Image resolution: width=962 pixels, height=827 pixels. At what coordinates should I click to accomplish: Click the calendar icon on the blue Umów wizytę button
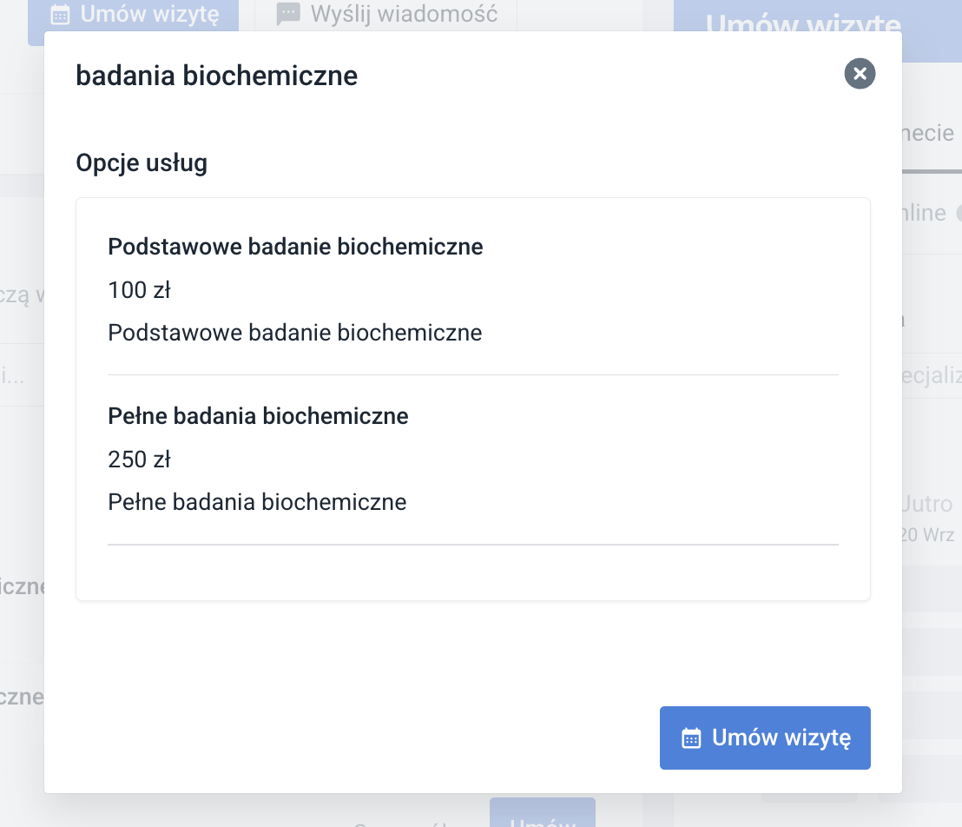(690, 738)
